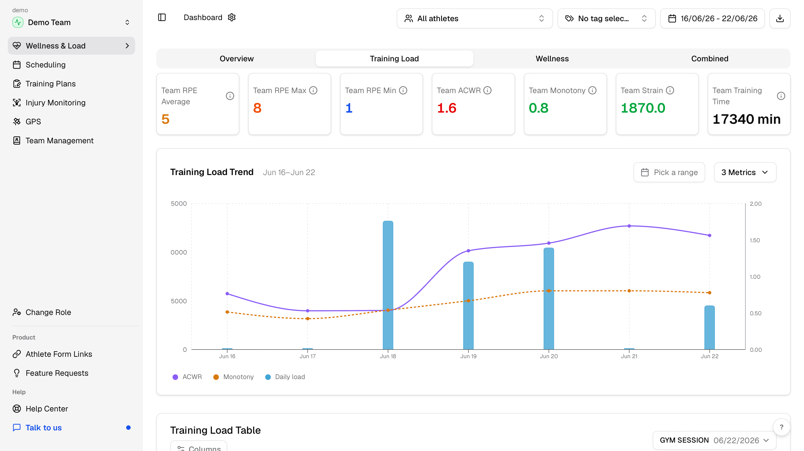Switch to the Wellness tab
The height and width of the screenshot is (451, 804).
[552, 59]
